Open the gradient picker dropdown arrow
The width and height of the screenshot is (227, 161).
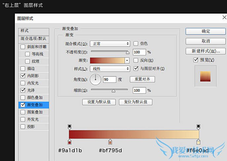pos(127,61)
